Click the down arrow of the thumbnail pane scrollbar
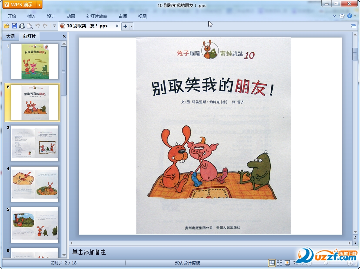The image size is (360, 269). tap(64, 255)
